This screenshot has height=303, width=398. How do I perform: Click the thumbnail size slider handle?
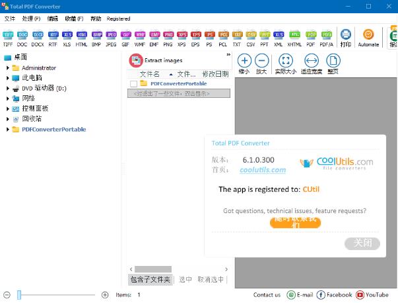(x=19, y=295)
